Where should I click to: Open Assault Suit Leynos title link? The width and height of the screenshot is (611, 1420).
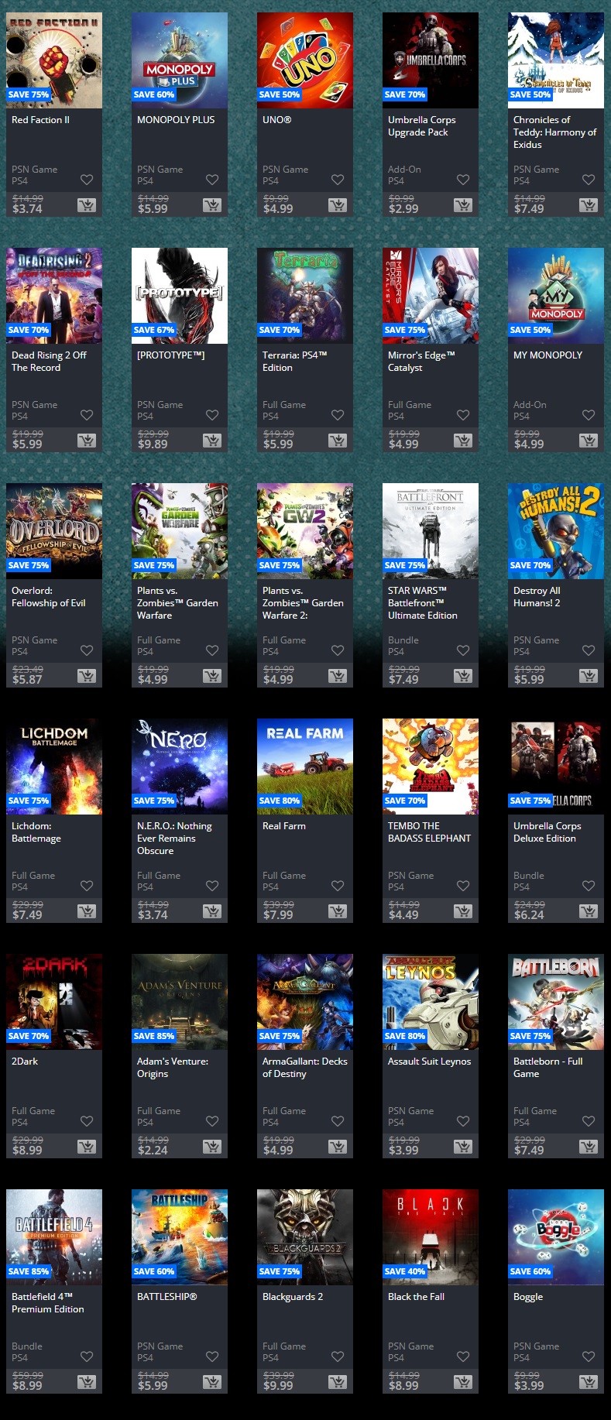pos(429,1062)
